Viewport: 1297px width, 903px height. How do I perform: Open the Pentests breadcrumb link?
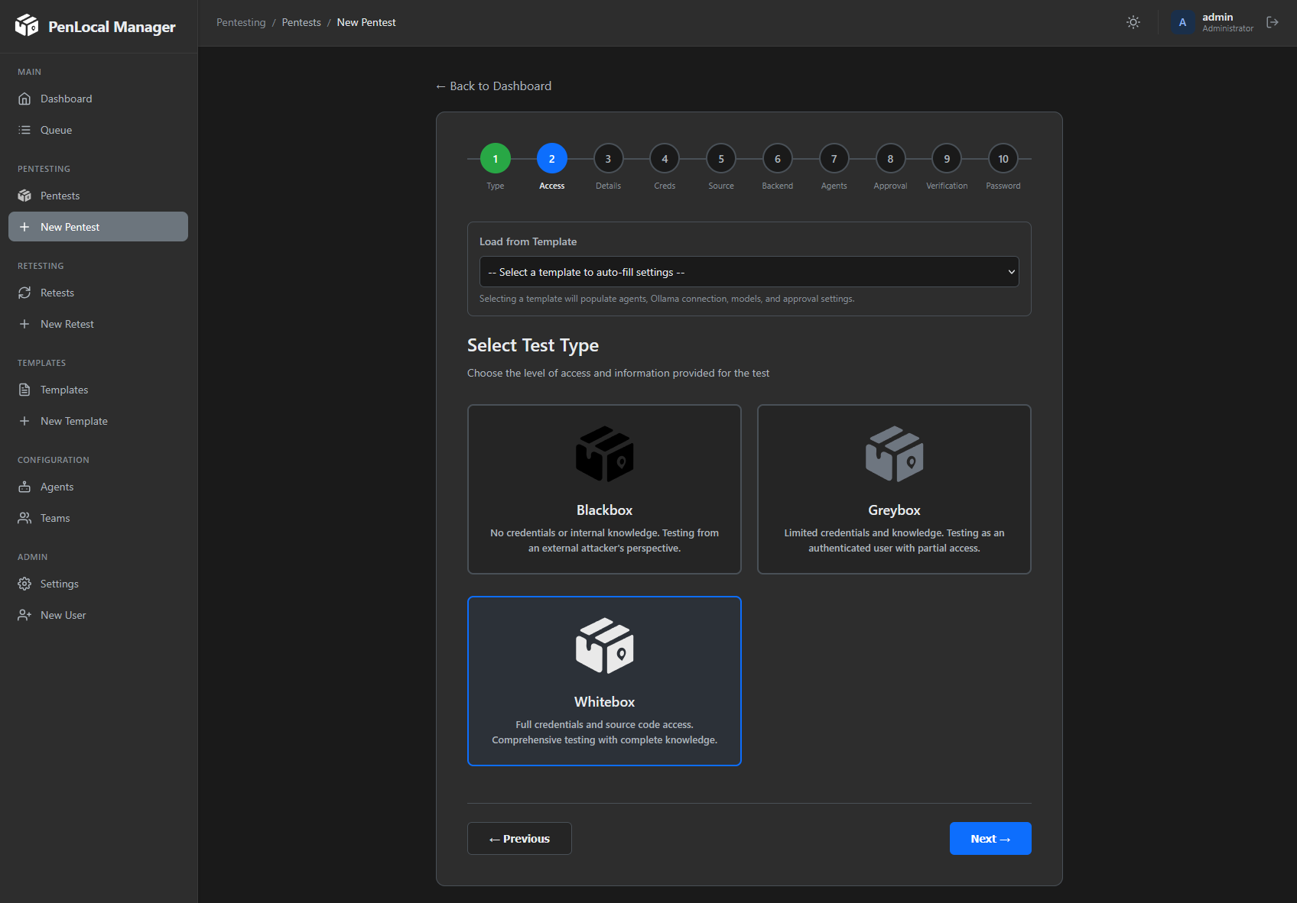coord(301,22)
